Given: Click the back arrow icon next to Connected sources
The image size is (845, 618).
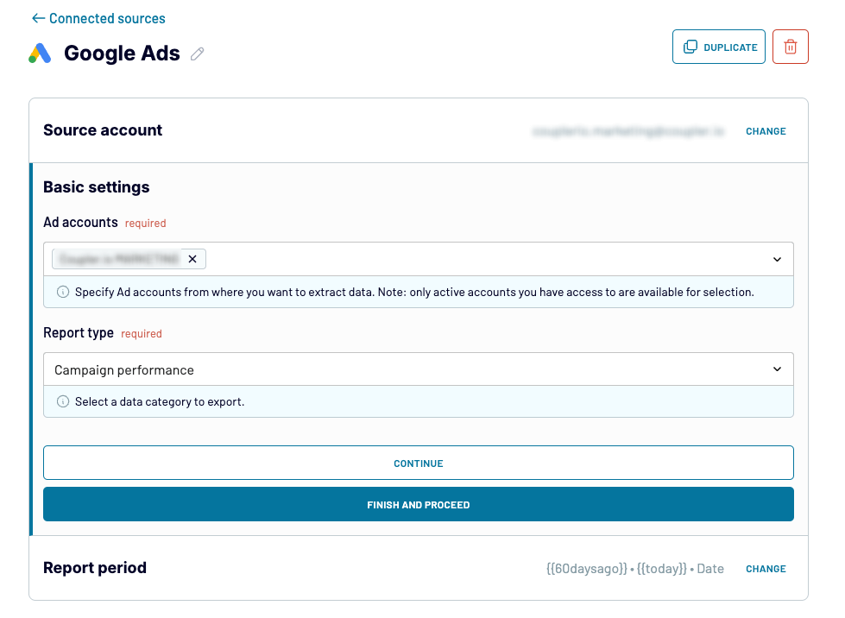Looking at the screenshot, I should (x=38, y=18).
